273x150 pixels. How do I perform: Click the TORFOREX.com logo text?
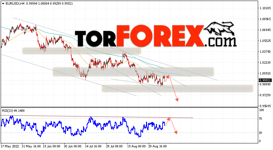point(156,36)
